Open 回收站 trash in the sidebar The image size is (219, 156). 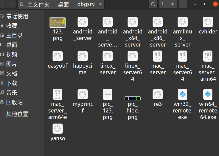[x=22, y=102]
